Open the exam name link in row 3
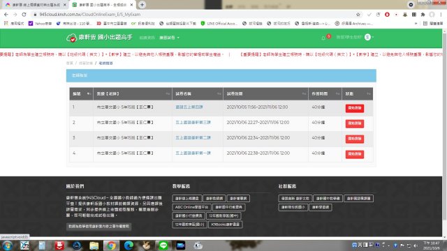 pos(193,138)
